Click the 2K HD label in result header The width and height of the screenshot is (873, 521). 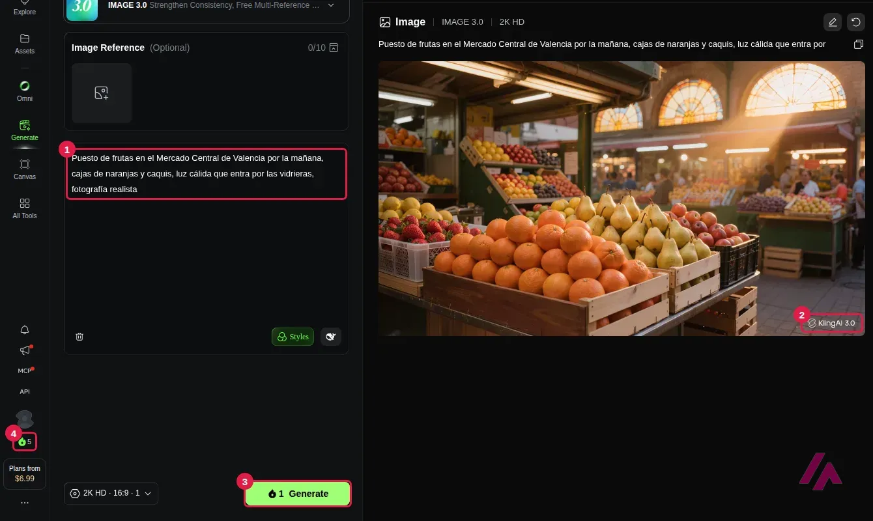click(x=512, y=22)
